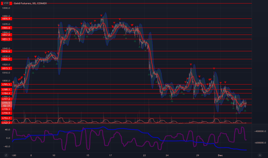Click the Z timezone icon
268x158 pixels.
point(6,155)
